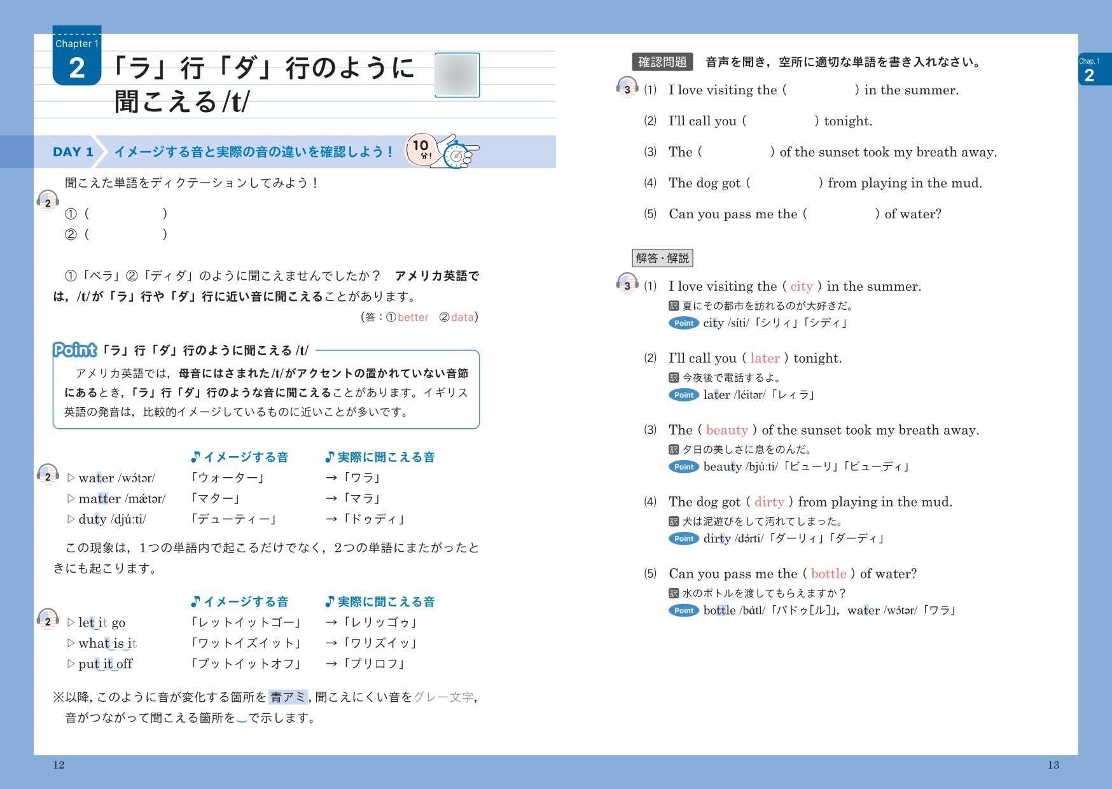Click the blank in I love visiting the ( )
1112x789 pixels.
click(x=821, y=90)
